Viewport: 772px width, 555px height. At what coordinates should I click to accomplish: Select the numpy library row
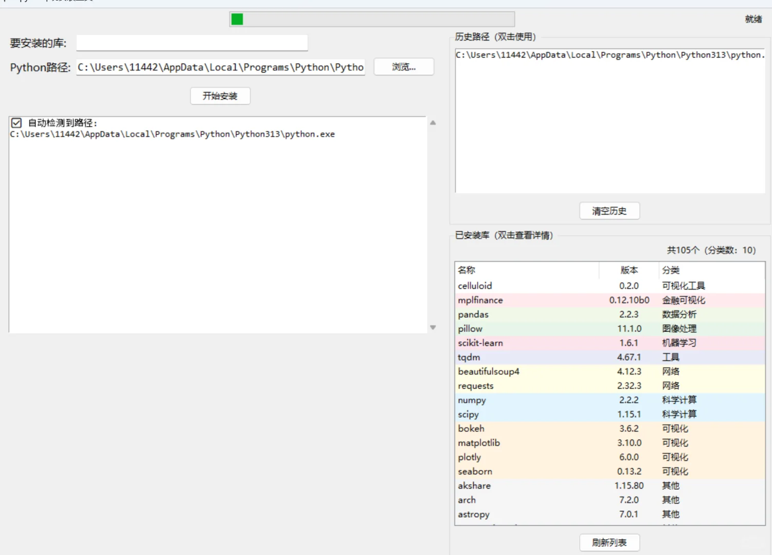610,400
